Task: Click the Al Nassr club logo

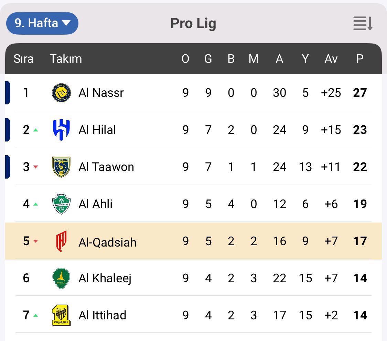Action: tap(61, 93)
